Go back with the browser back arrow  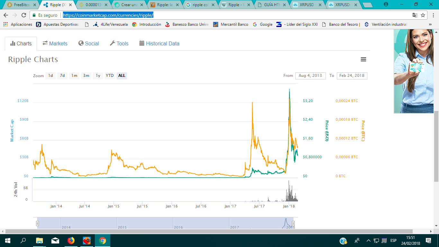[6, 15]
